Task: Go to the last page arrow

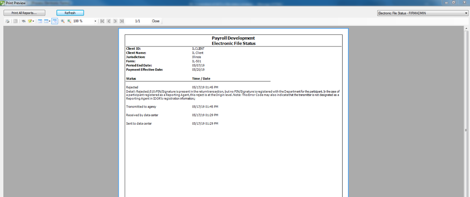Action: [122, 21]
